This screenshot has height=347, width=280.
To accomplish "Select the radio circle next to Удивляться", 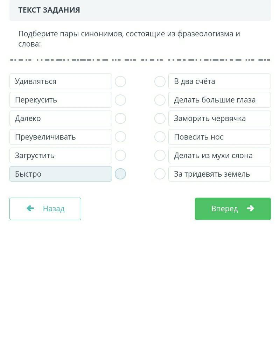I will 120,82.
